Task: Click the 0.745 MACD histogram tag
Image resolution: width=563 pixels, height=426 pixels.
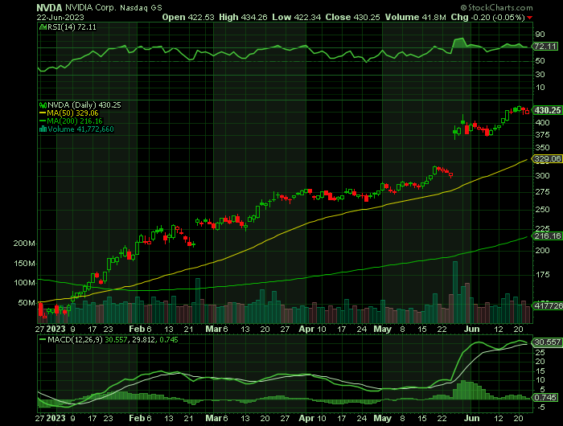Action: 545,398
